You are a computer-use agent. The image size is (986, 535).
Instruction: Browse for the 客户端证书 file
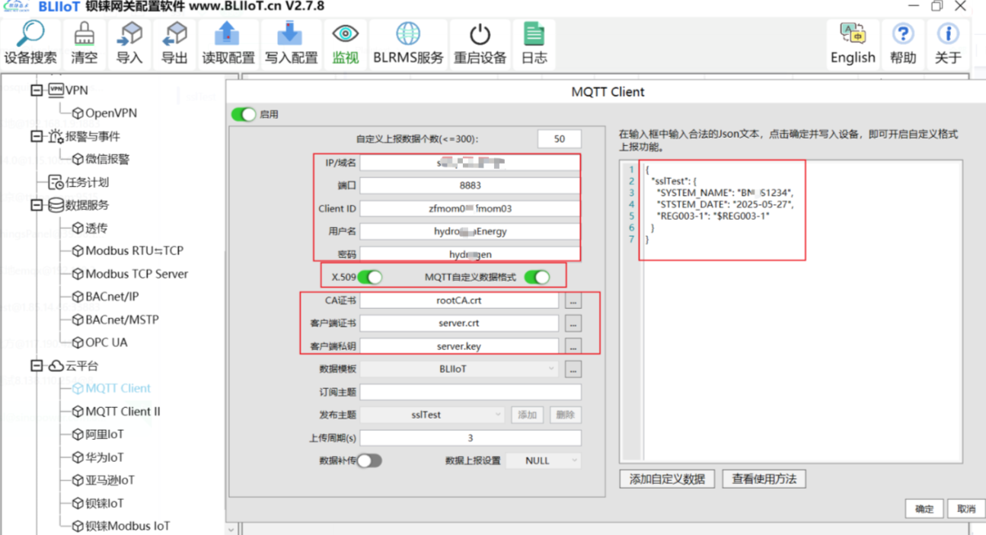pyautogui.click(x=573, y=323)
